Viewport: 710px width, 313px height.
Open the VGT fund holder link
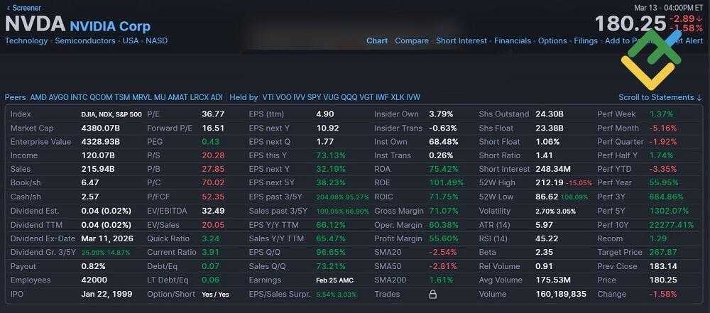click(x=367, y=97)
